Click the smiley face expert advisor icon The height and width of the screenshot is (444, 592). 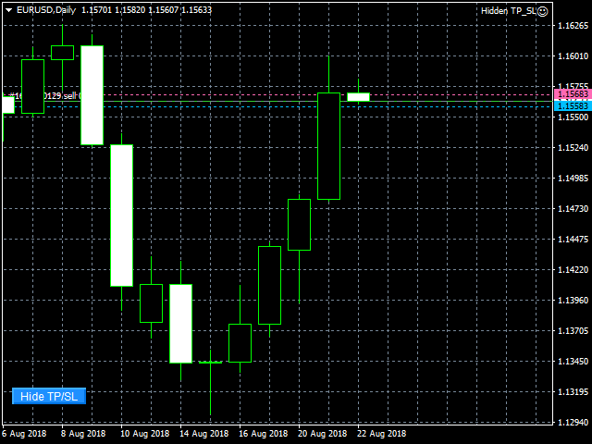coord(542,11)
